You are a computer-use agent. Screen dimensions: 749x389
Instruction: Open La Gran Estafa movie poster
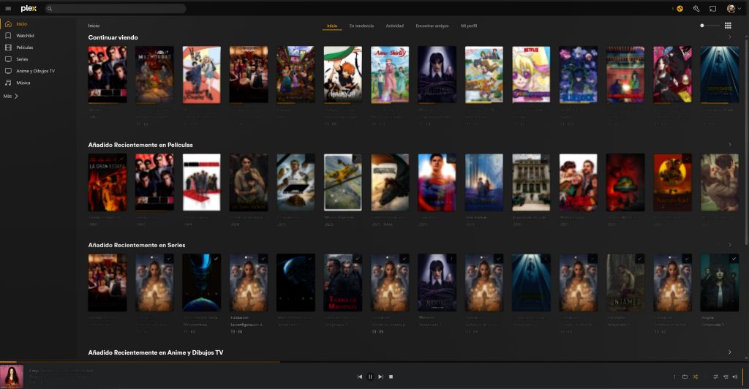click(108, 182)
